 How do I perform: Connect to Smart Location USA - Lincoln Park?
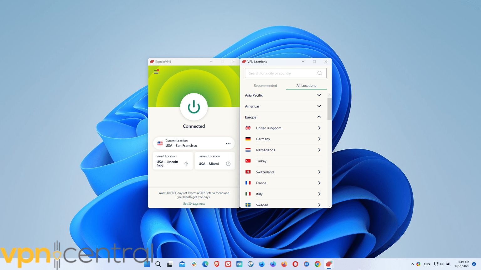pyautogui.click(x=173, y=161)
